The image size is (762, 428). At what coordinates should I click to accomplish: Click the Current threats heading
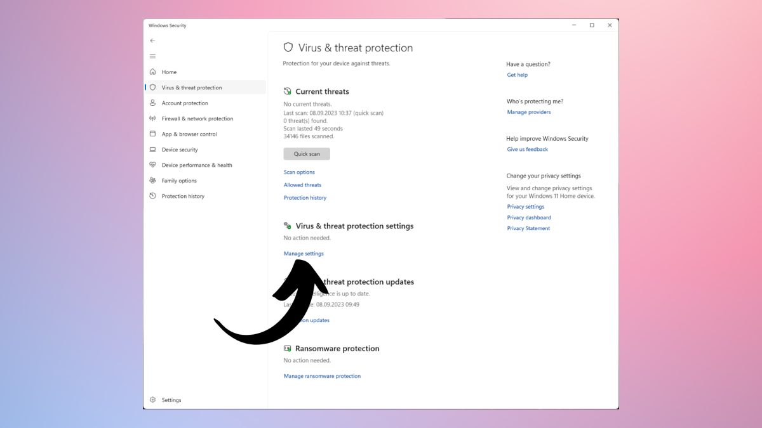323,91
